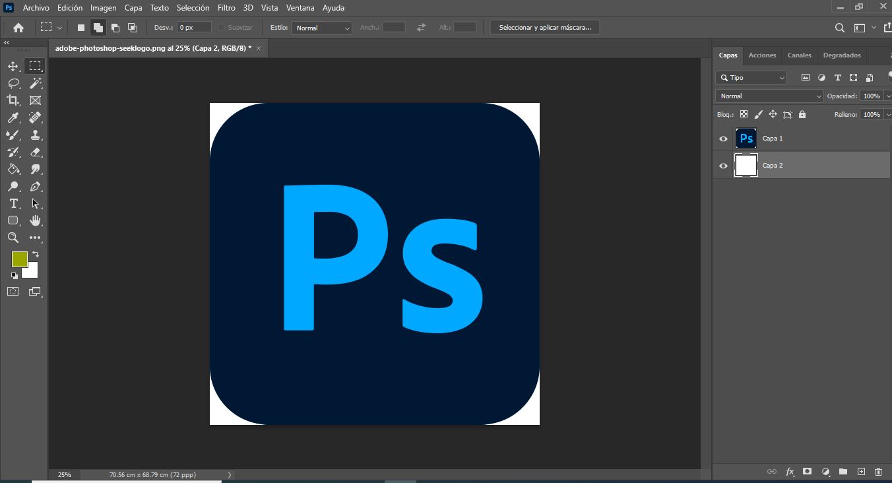This screenshot has width=892, height=483.
Task: Select the Text tool
Action: pyautogui.click(x=13, y=204)
